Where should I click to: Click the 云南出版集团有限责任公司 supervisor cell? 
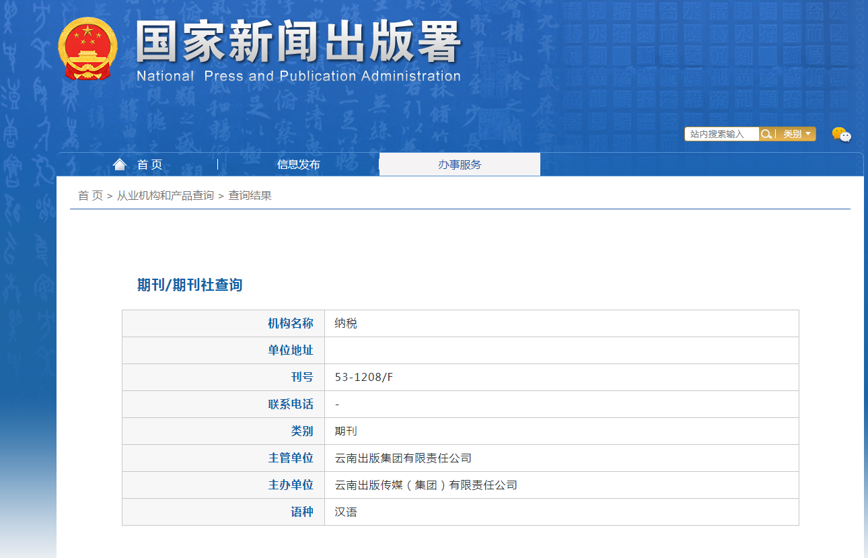[x=403, y=458]
